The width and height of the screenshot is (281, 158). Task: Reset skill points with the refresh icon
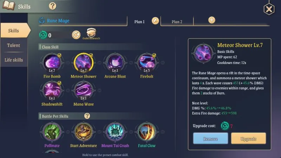pyautogui.click(x=76, y=35)
